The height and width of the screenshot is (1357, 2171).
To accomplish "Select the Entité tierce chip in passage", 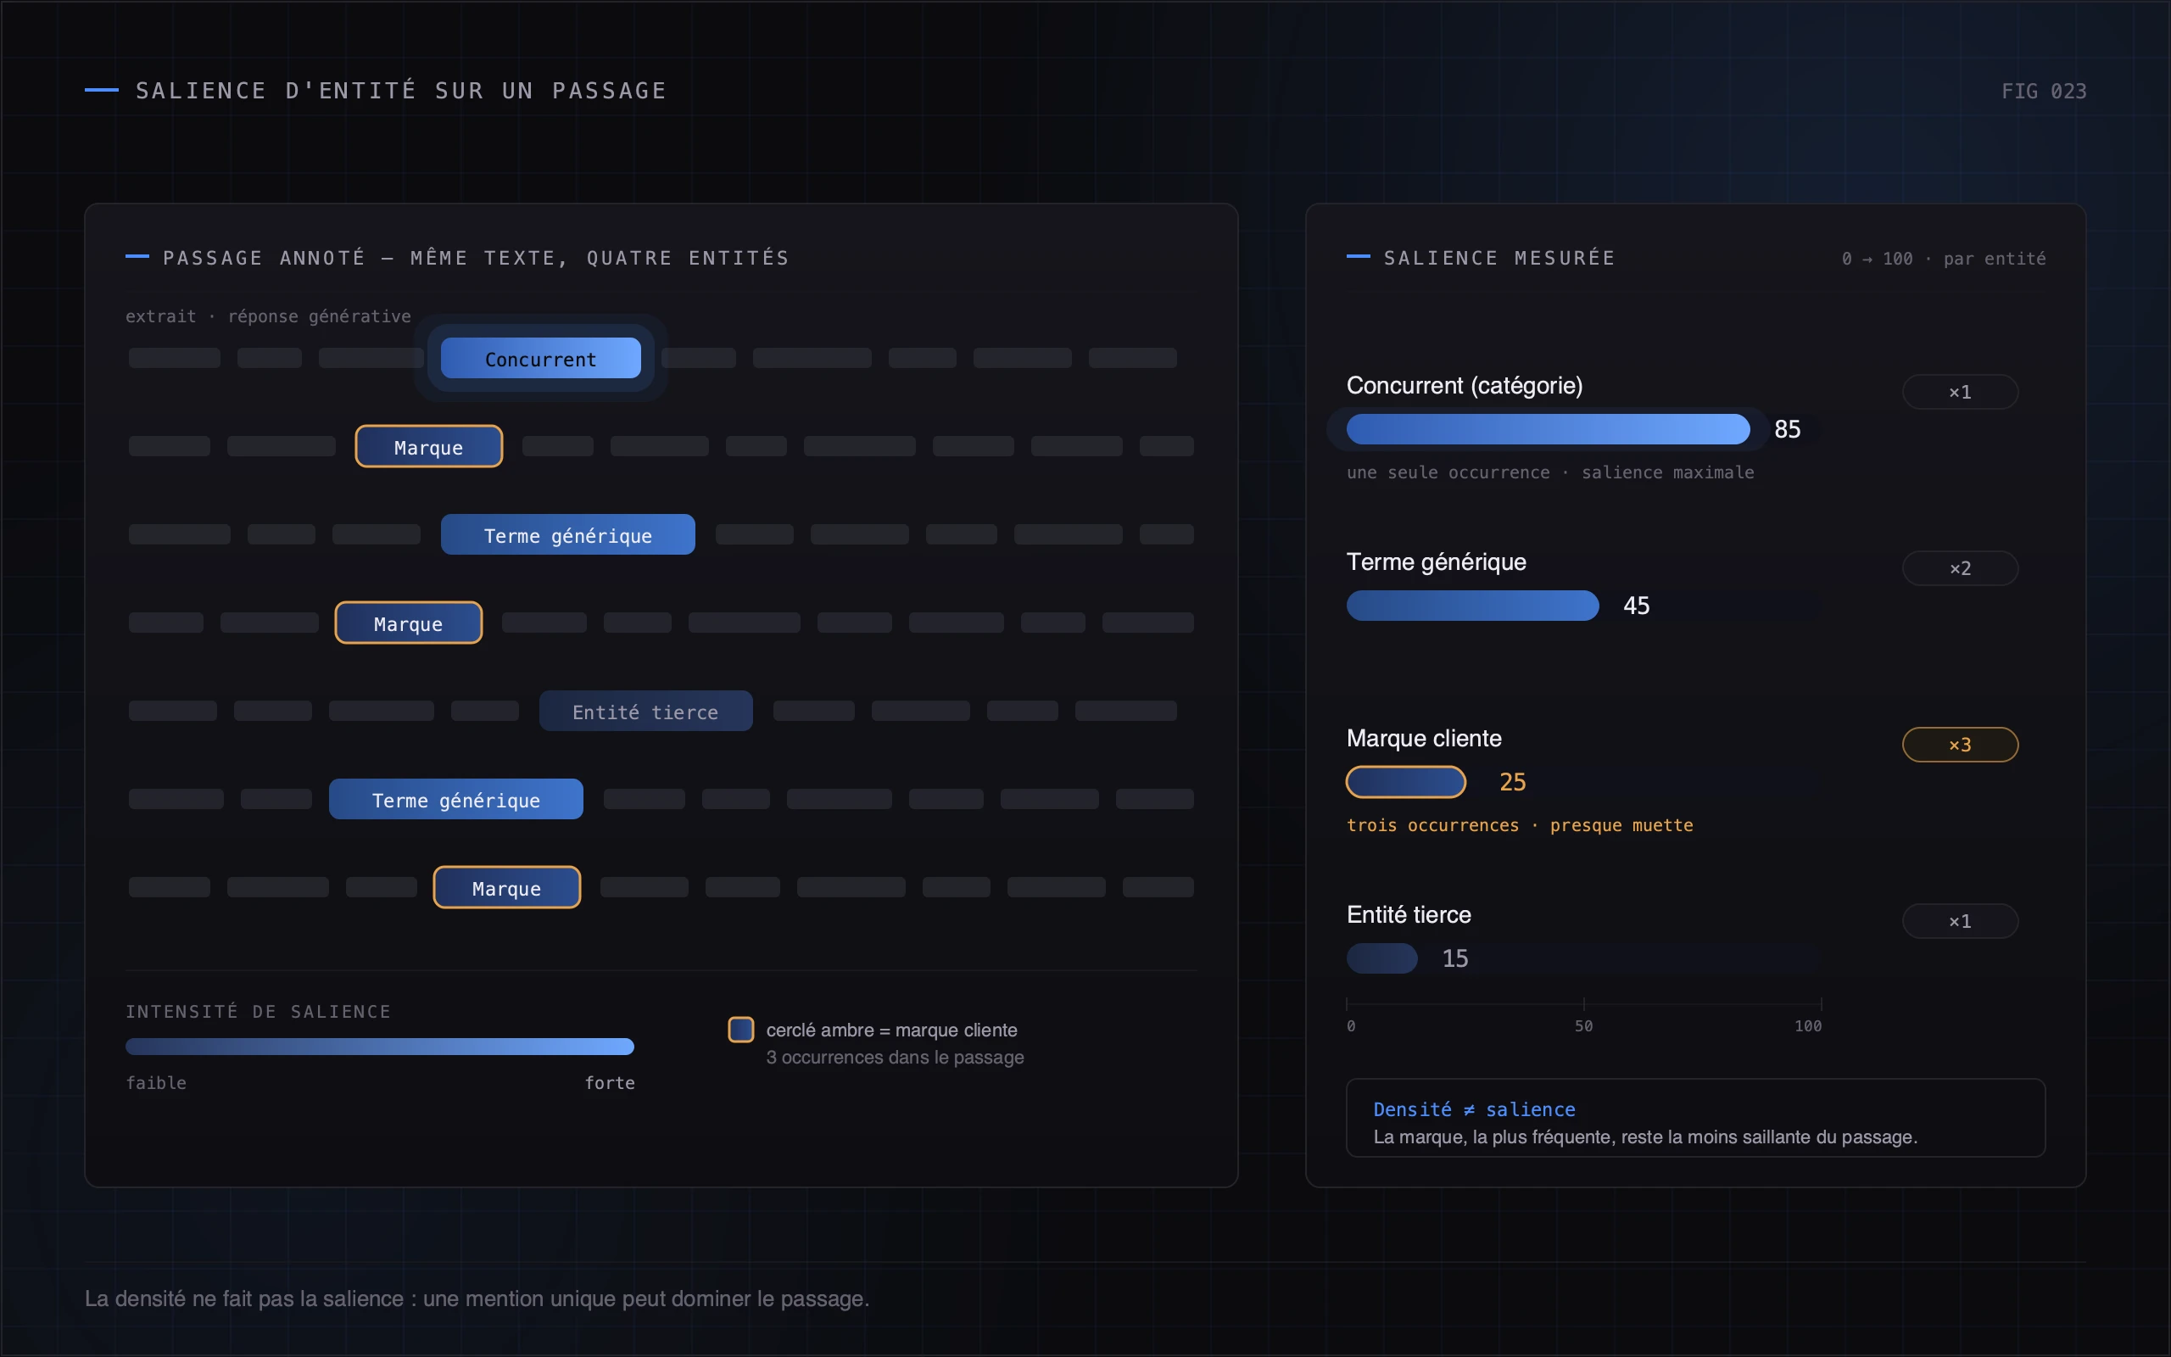I will click(x=645, y=711).
